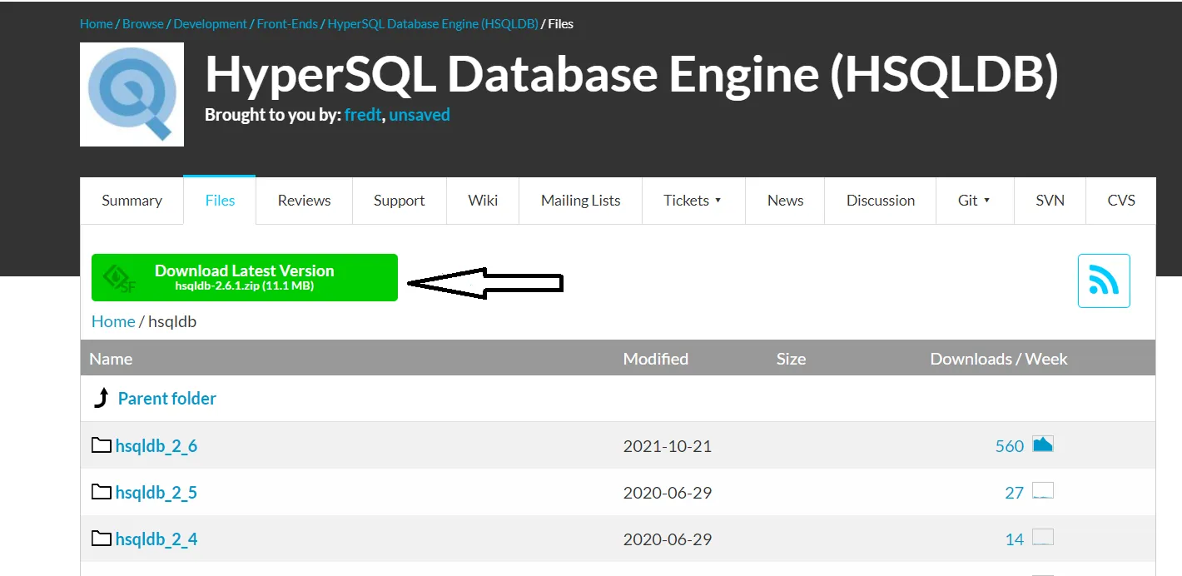Open the unsaved user link
This screenshot has height=576, width=1182.
point(420,115)
